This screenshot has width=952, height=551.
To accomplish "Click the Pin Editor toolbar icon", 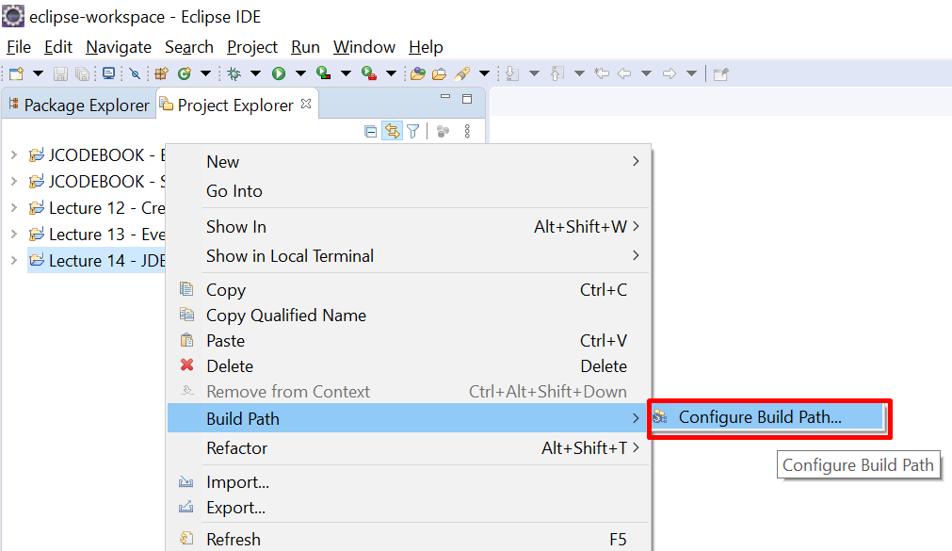I will 720,74.
